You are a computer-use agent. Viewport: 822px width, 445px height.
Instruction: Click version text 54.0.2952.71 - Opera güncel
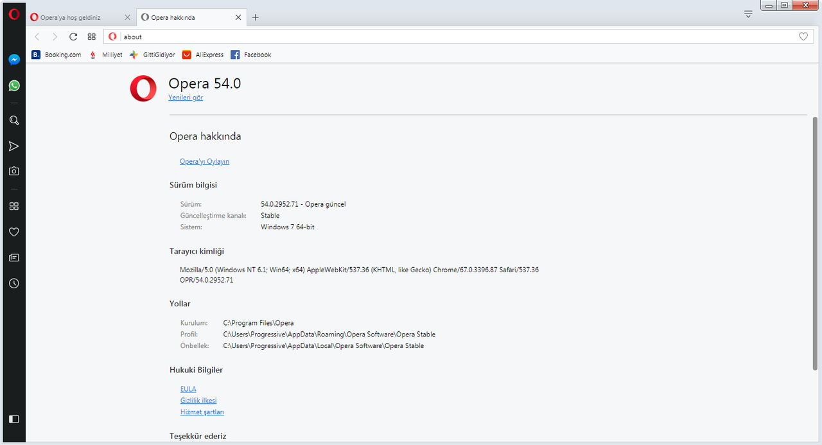tap(303, 204)
